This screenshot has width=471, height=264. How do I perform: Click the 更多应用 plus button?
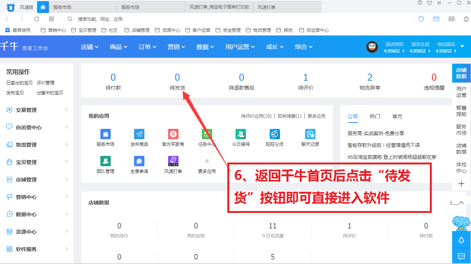tap(207, 161)
